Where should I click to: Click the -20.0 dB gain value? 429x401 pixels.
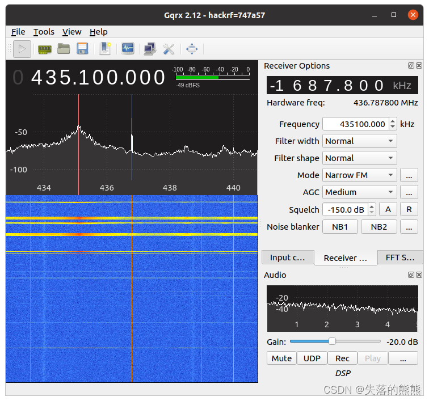click(402, 342)
